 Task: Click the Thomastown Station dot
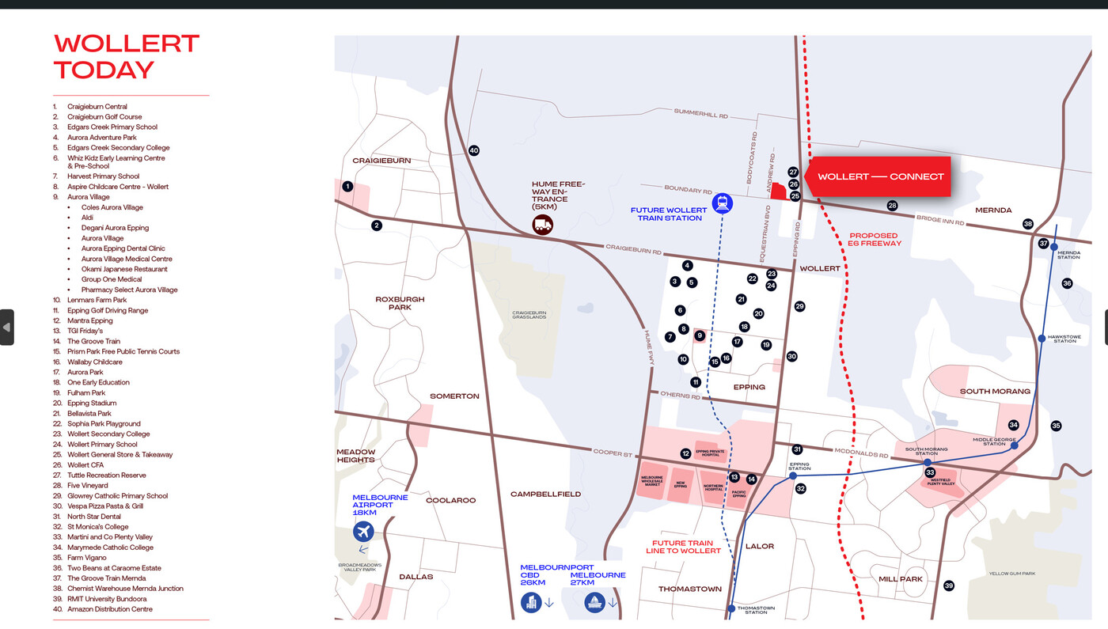point(731,608)
